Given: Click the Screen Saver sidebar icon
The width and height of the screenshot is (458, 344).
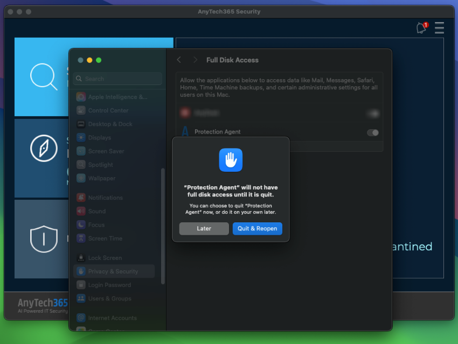Looking at the screenshot, I should 81,151.
